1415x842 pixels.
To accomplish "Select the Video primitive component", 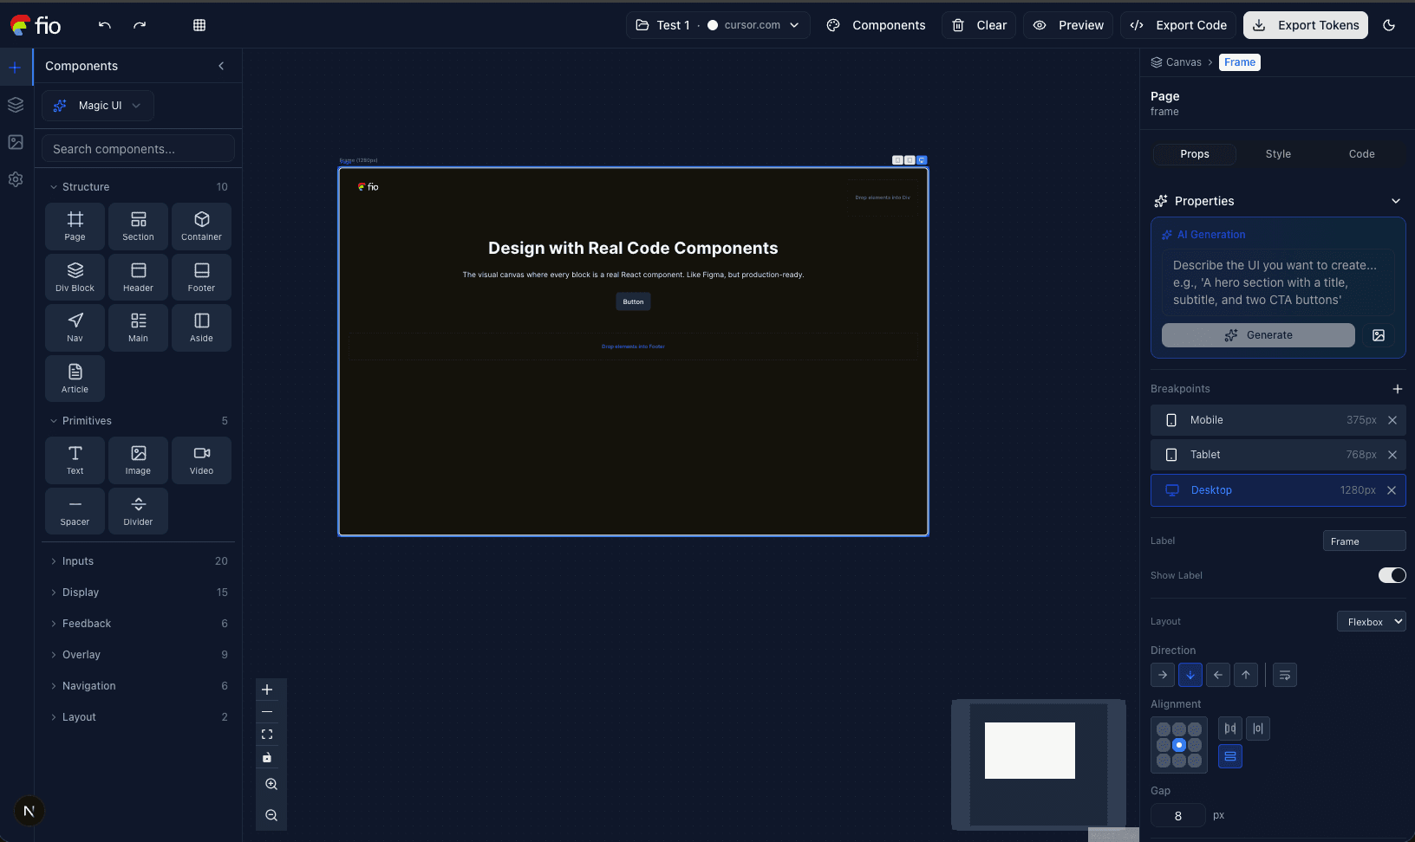I will [x=201, y=460].
